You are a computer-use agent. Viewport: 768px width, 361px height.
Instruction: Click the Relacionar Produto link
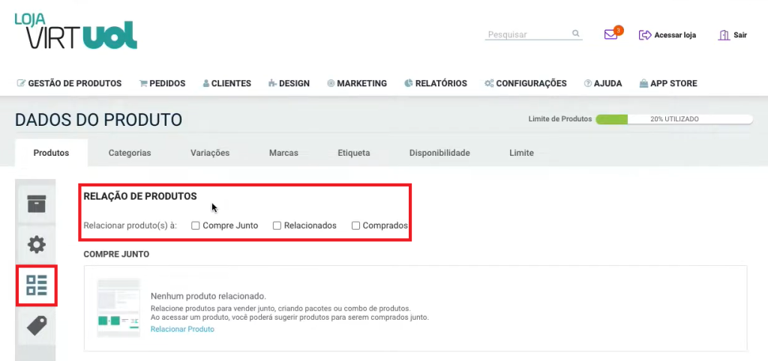point(182,330)
